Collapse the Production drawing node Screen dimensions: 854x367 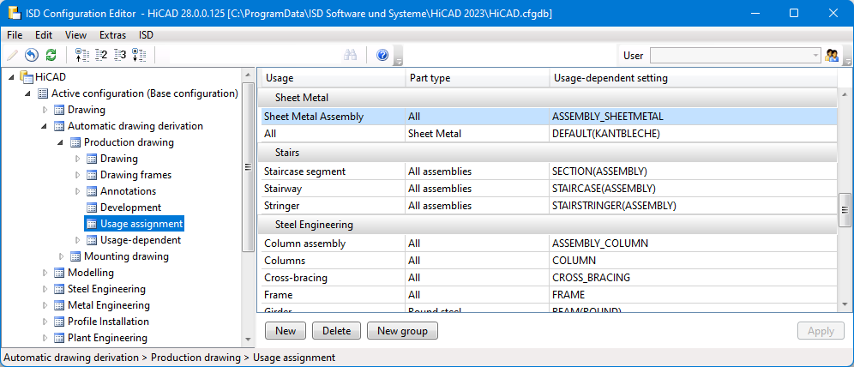pos(61,142)
